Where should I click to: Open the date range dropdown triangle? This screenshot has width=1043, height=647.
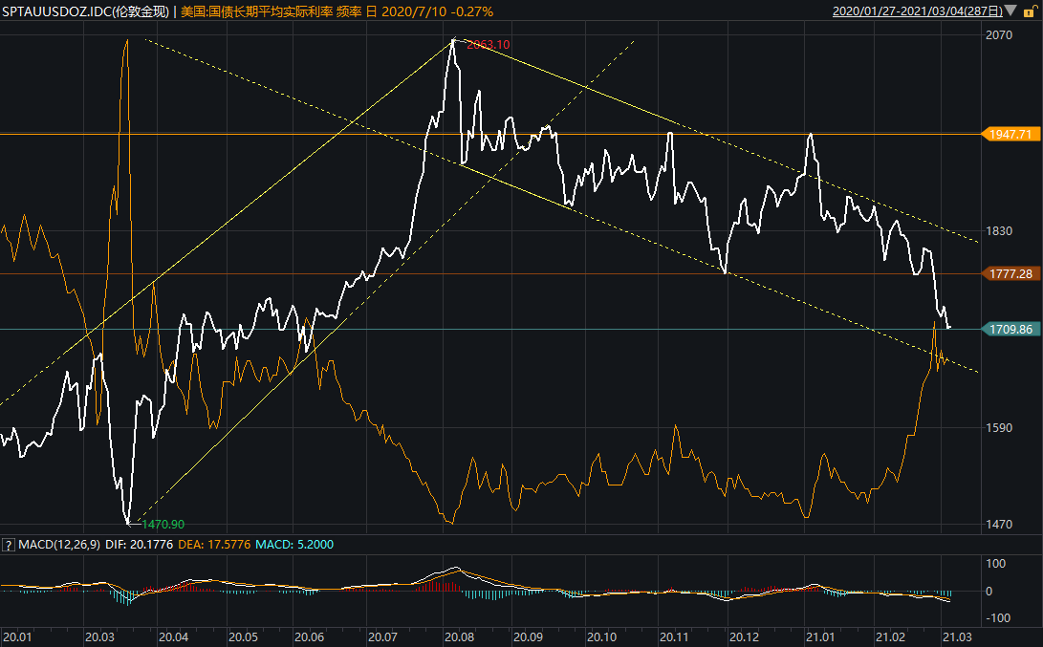1011,11
